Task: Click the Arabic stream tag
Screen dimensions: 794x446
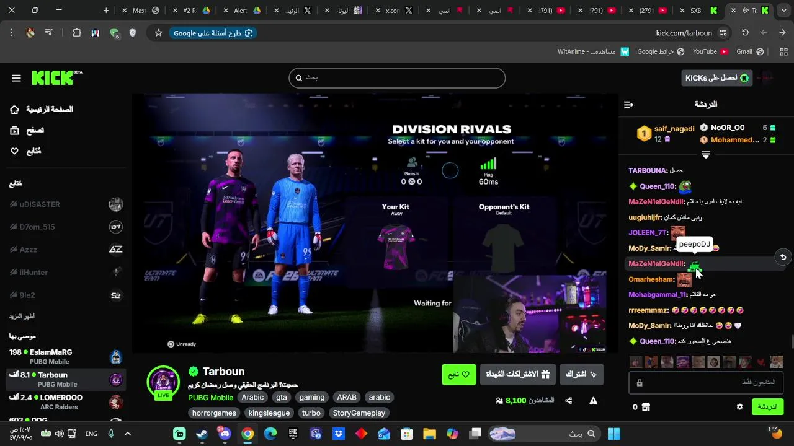Action: [252, 397]
